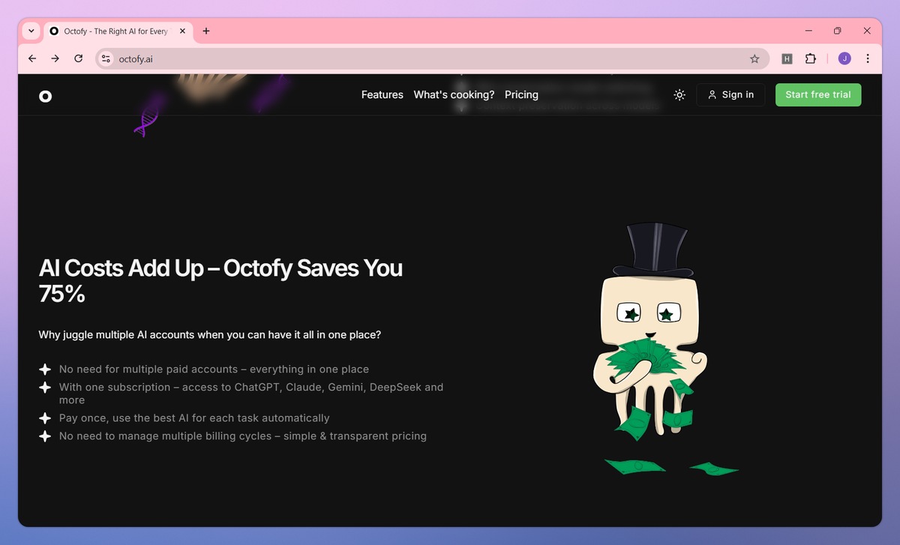This screenshot has height=545, width=900.
Task: Click the purple DNA icon near header
Action: [x=146, y=123]
